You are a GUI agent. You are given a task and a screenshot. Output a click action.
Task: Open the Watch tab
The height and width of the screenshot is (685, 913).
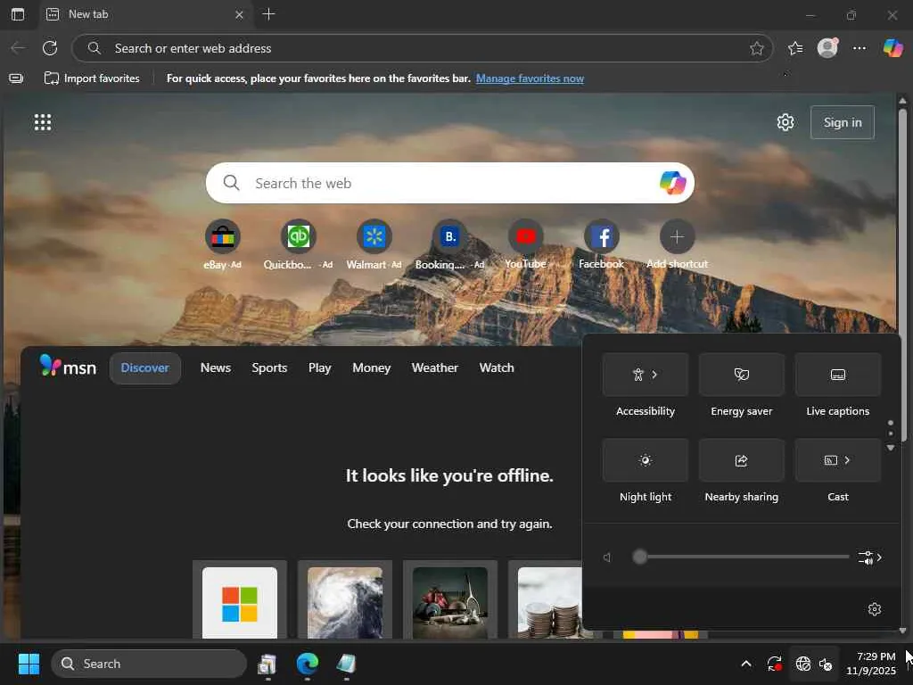497,367
